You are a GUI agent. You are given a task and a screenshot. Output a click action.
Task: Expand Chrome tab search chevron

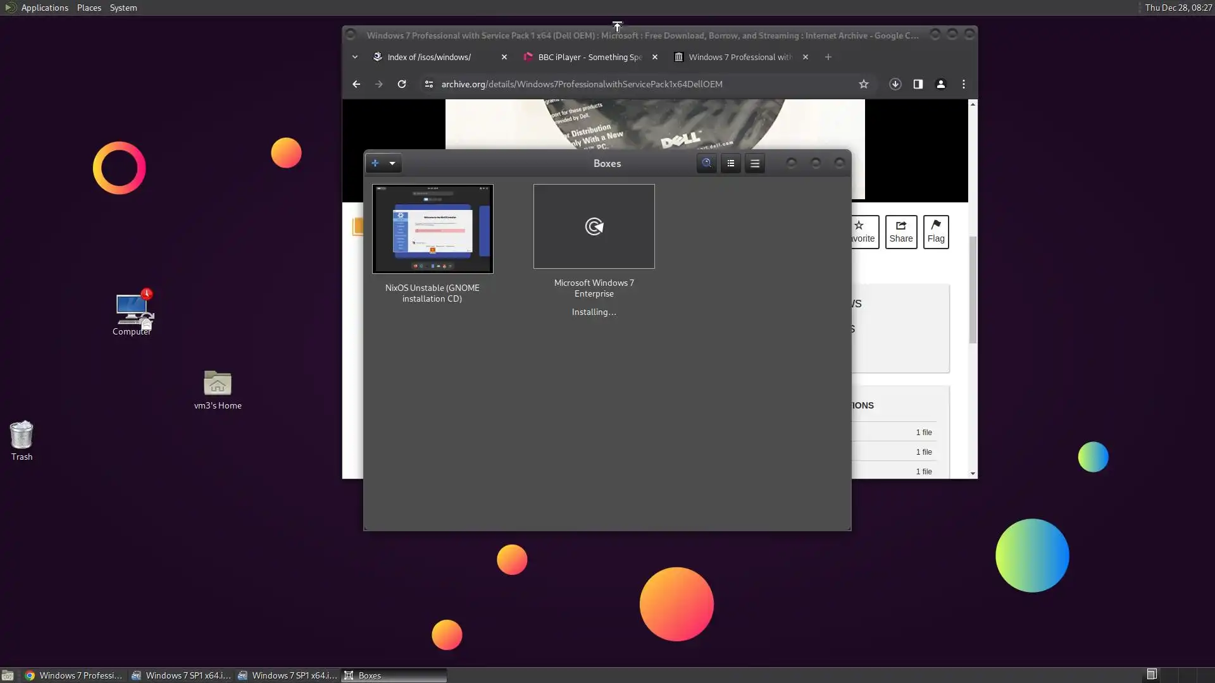tap(355, 57)
